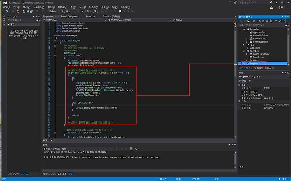The height and width of the screenshot is (181, 291).
Task: Click View Code icon in Solution Explorer
Action: [x=276, y=21]
